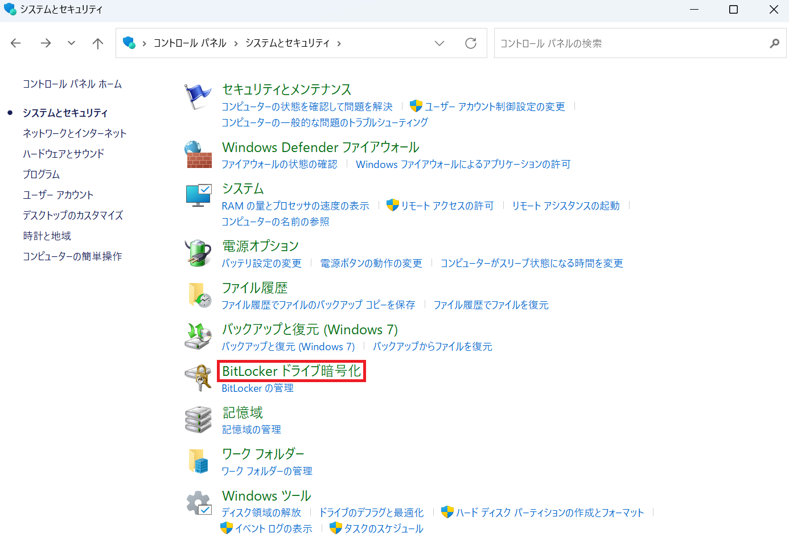Image resolution: width=789 pixels, height=541 pixels.
Task: Open プログラム category in the sidebar
Action: 42,174
